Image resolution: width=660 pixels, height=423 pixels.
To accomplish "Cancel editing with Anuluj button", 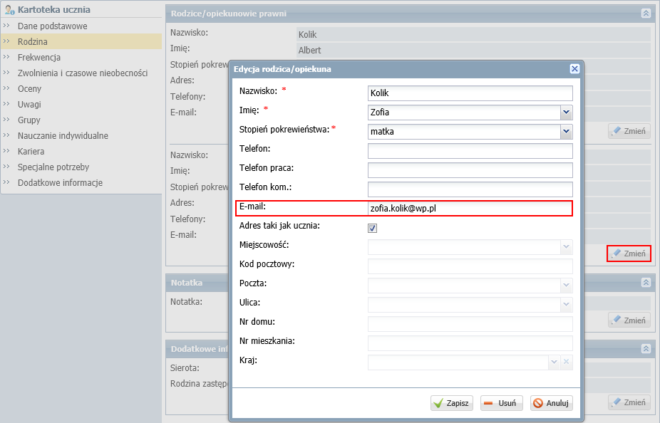I will pos(552,403).
